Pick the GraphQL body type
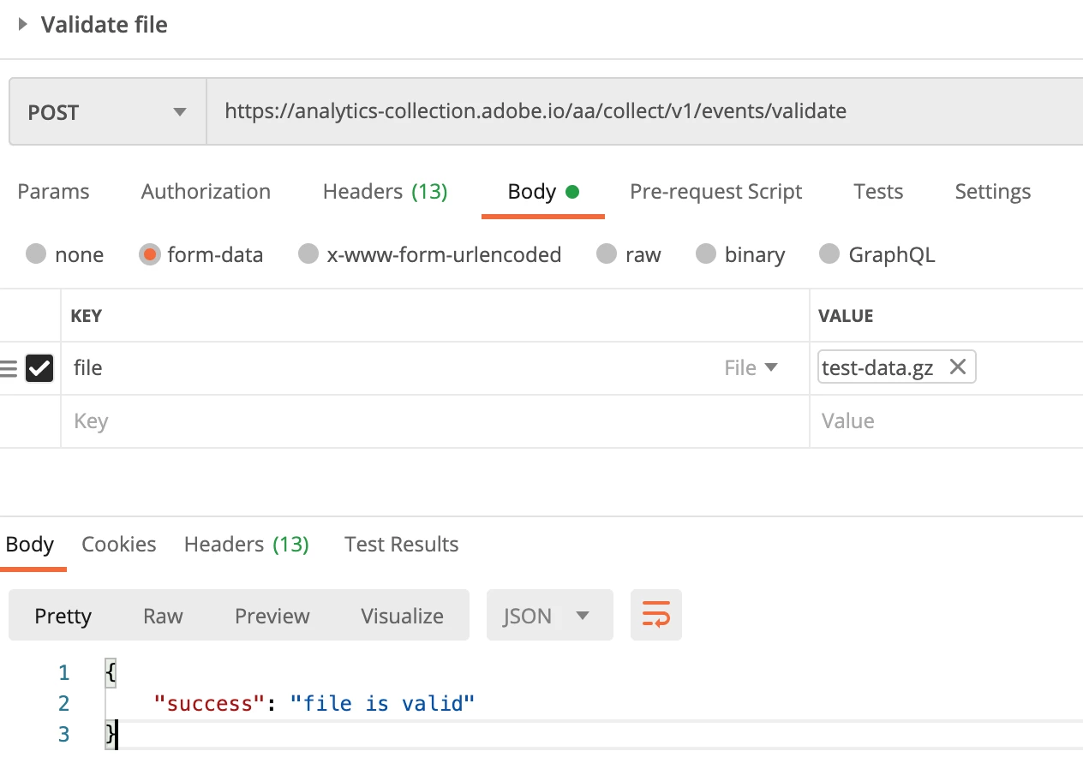The width and height of the screenshot is (1083, 769). 829,254
